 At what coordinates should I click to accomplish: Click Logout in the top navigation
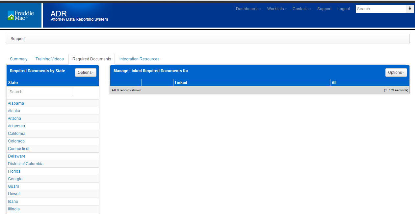click(344, 9)
